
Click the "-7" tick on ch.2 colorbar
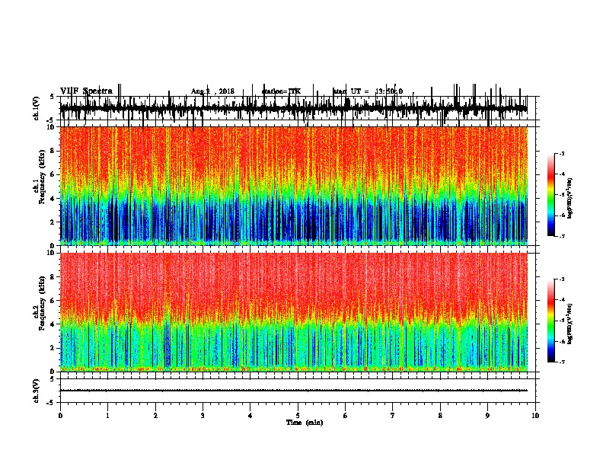561,362
